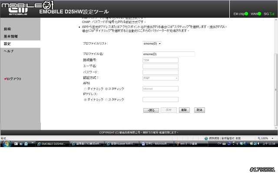This screenshot has height=173, width=278.
Task: Switch to the EMOBILE D25HW taskbar window
Action: tap(52, 144)
